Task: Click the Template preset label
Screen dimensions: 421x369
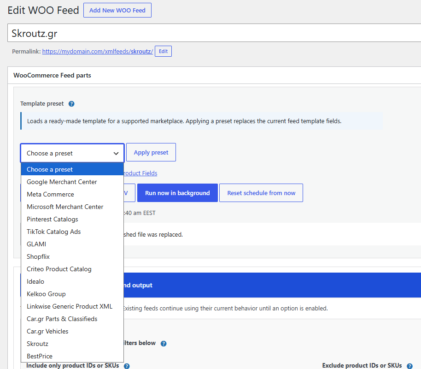Action: coord(42,103)
